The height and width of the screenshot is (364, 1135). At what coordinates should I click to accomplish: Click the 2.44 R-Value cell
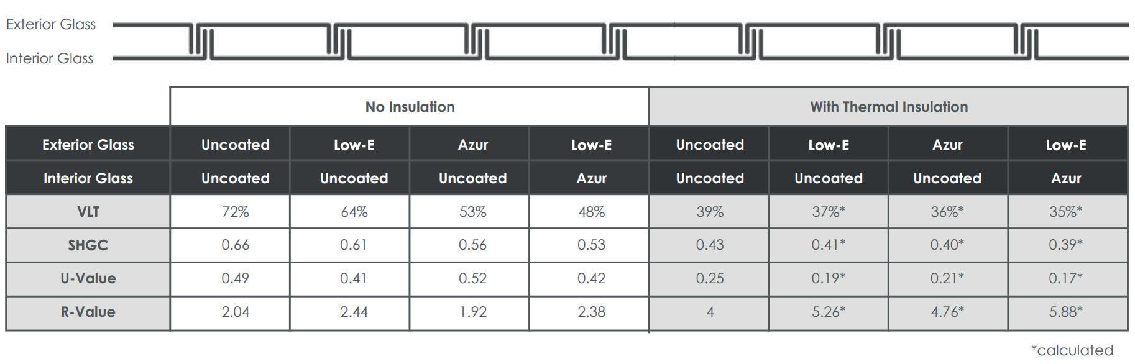[354, 312]
